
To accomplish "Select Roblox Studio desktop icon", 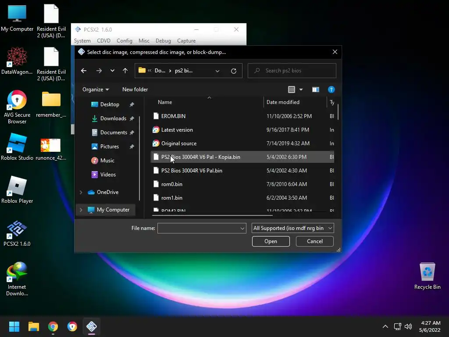I will [x=17, y=147].
